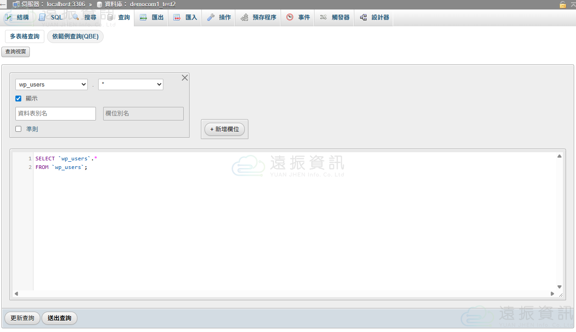The image size is (576, 332).
Task: Open the 依範例查詢(QBE) sub-tab
Action: pos(75,37)
